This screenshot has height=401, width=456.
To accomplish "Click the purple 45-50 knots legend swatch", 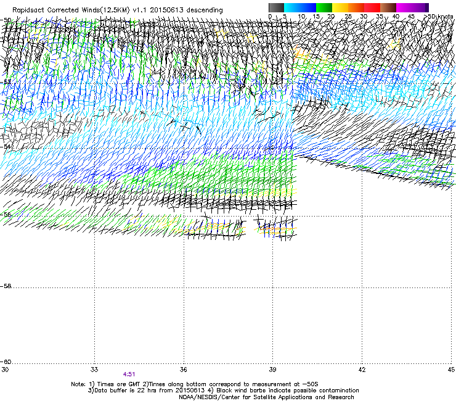I will (420, 7).
